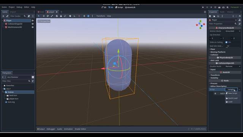
Task: Toggle visibility of CollisionShape3D node
Action: click(33, 24)
